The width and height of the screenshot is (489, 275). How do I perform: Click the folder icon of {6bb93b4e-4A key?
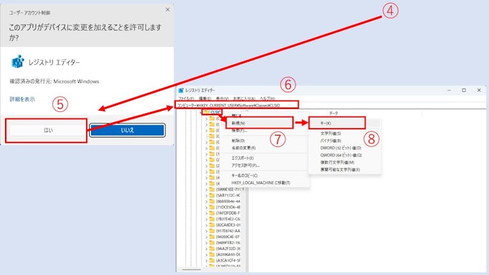point(212,201)
